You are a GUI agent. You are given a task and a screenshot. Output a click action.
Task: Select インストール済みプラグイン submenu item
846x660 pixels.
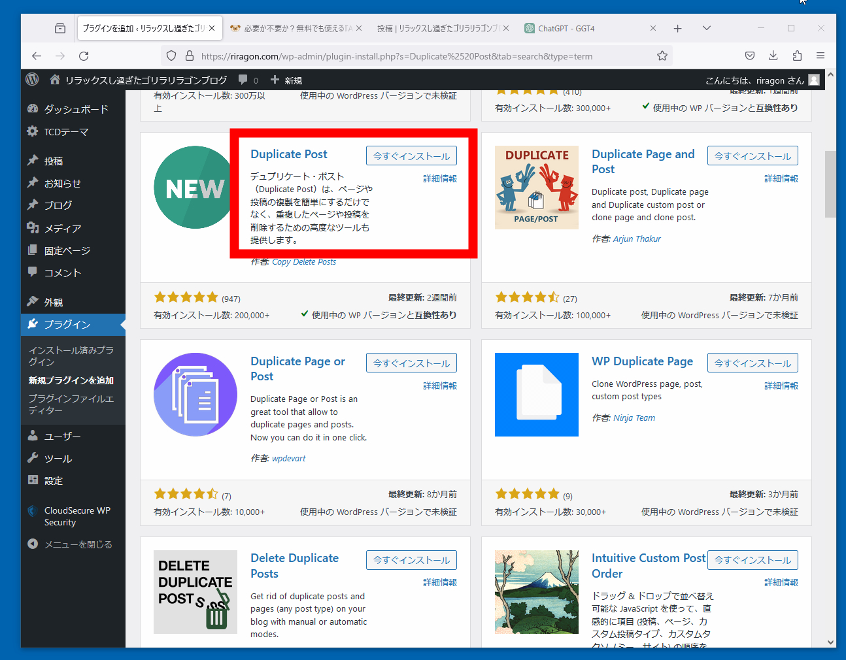pos(71,355)
